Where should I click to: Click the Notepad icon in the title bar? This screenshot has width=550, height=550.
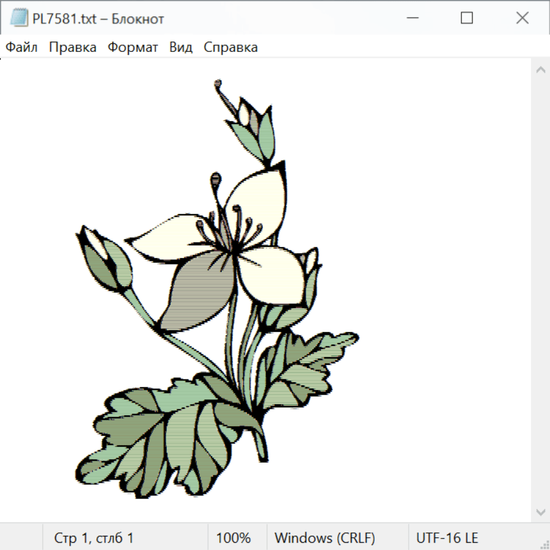[20, 18]
